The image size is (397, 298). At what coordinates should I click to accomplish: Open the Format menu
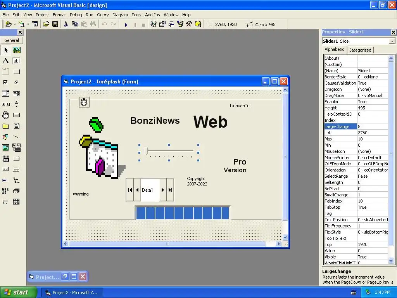tap(59, 15)
